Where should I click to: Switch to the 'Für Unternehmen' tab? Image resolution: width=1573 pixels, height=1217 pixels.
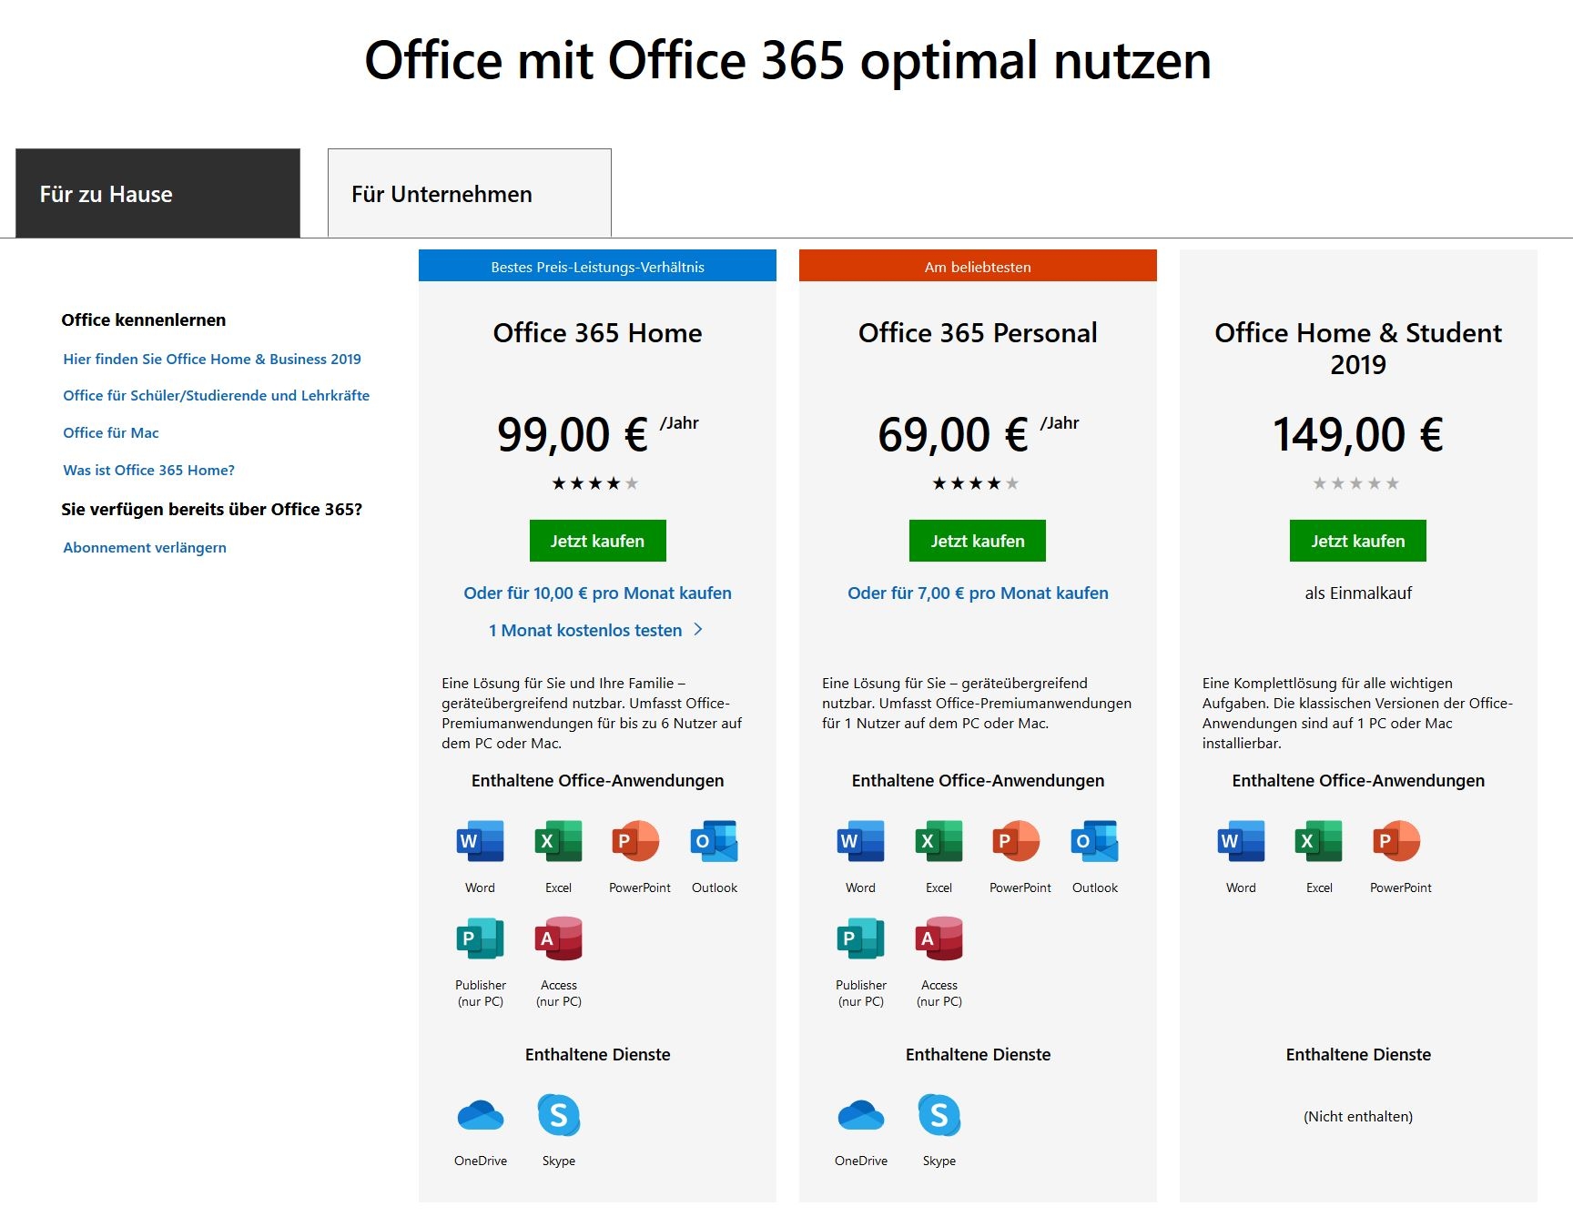pyautogui.click(x=469, y=194)
